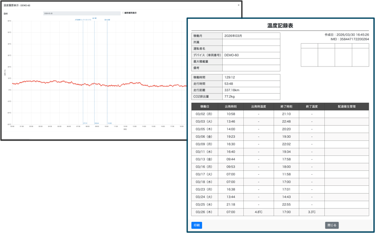Click the 03/13（金） date cell

tap(205, 159)
